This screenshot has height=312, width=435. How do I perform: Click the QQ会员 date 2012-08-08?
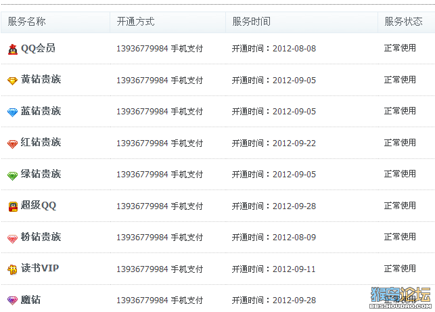click(294, 49)
